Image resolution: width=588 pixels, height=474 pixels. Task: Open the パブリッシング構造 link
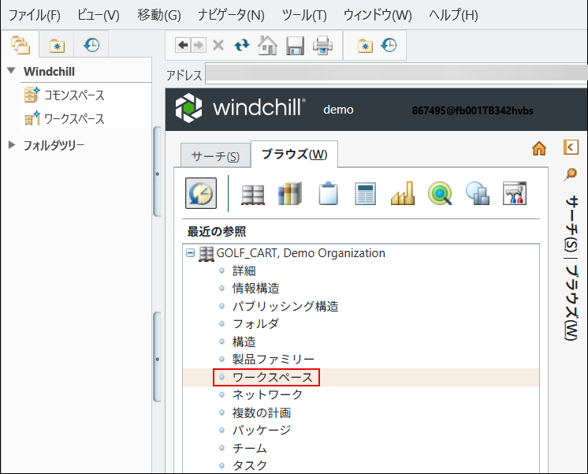click(285, 306)
